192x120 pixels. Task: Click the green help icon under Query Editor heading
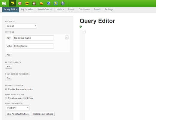point(81,27)
